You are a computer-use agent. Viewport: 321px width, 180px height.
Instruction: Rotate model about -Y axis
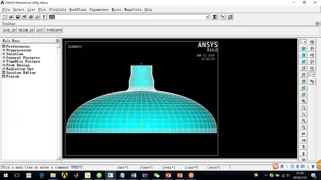(312, 55)
